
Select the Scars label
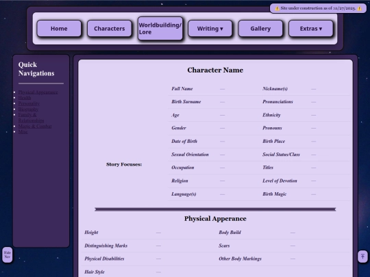click(224, 246)
